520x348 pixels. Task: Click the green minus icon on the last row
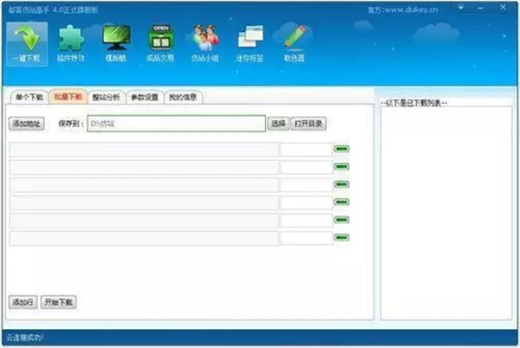coord(341,238)
